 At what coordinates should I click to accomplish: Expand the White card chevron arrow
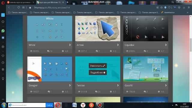[70, 45]
